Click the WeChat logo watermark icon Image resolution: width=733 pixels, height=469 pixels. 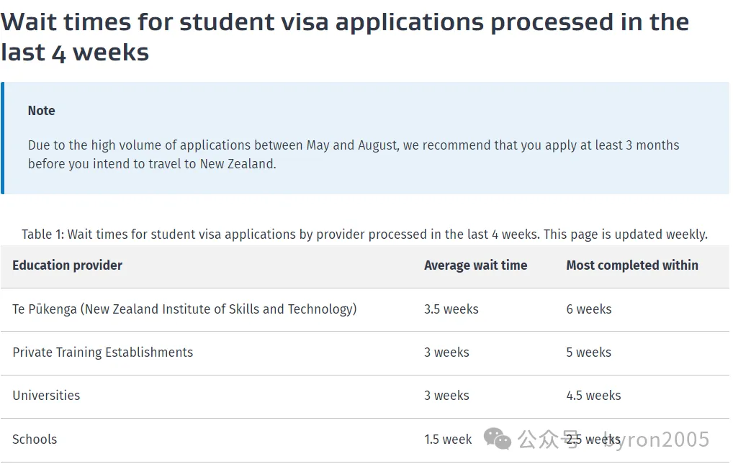(497, 437)
